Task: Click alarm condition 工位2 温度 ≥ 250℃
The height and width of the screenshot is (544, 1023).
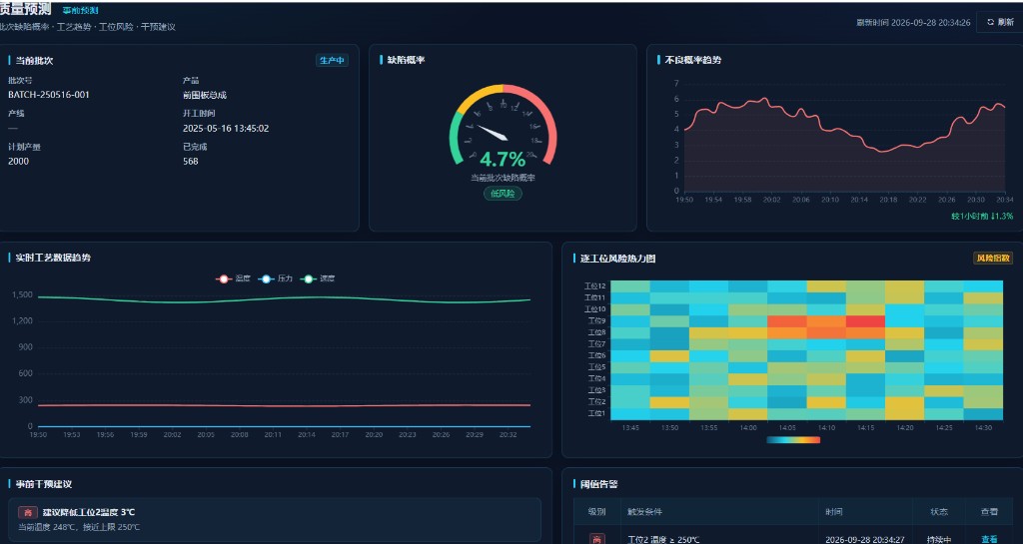Action: 663,539
